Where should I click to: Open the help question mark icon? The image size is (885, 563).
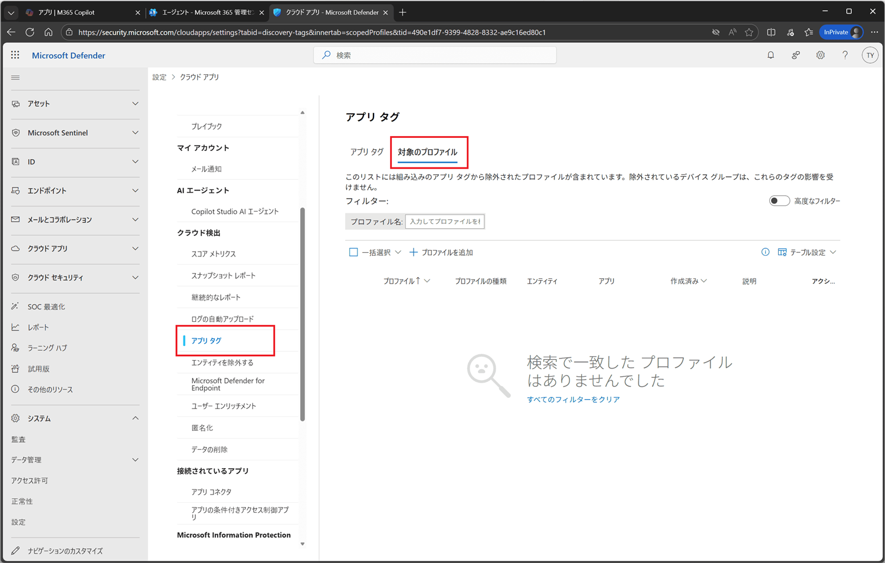[x=845, y=55]
